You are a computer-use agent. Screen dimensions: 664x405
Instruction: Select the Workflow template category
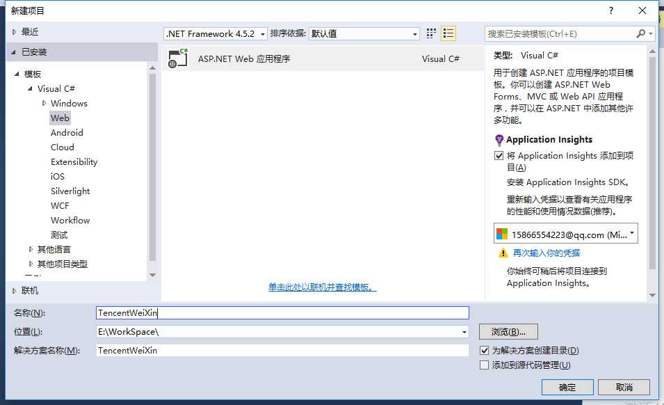(x=70, y=221)
